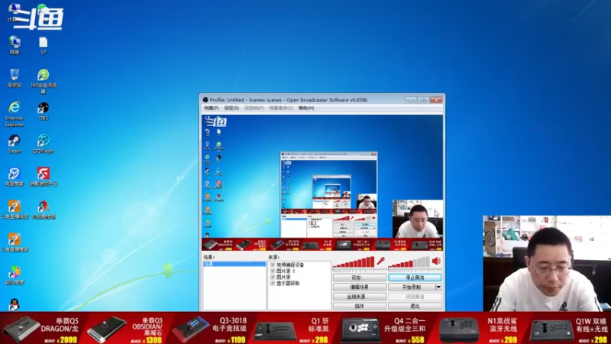Click the OBS window title bar text
The image size is (611, 344).
pyautogui.click(x=289, y=100)
